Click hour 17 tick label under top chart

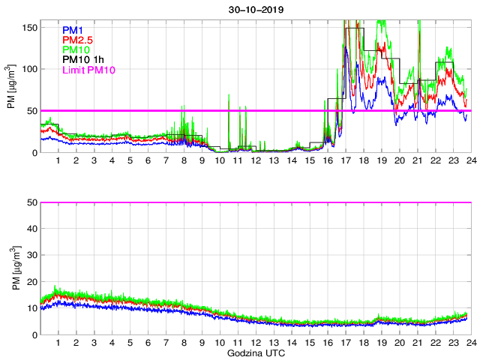(x=344, y=161)
